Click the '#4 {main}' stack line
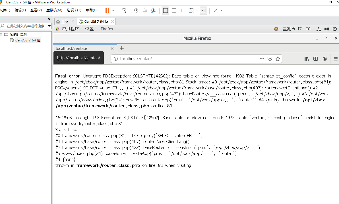339x204 pixels. pyautogui.click(x=65, y=159)
